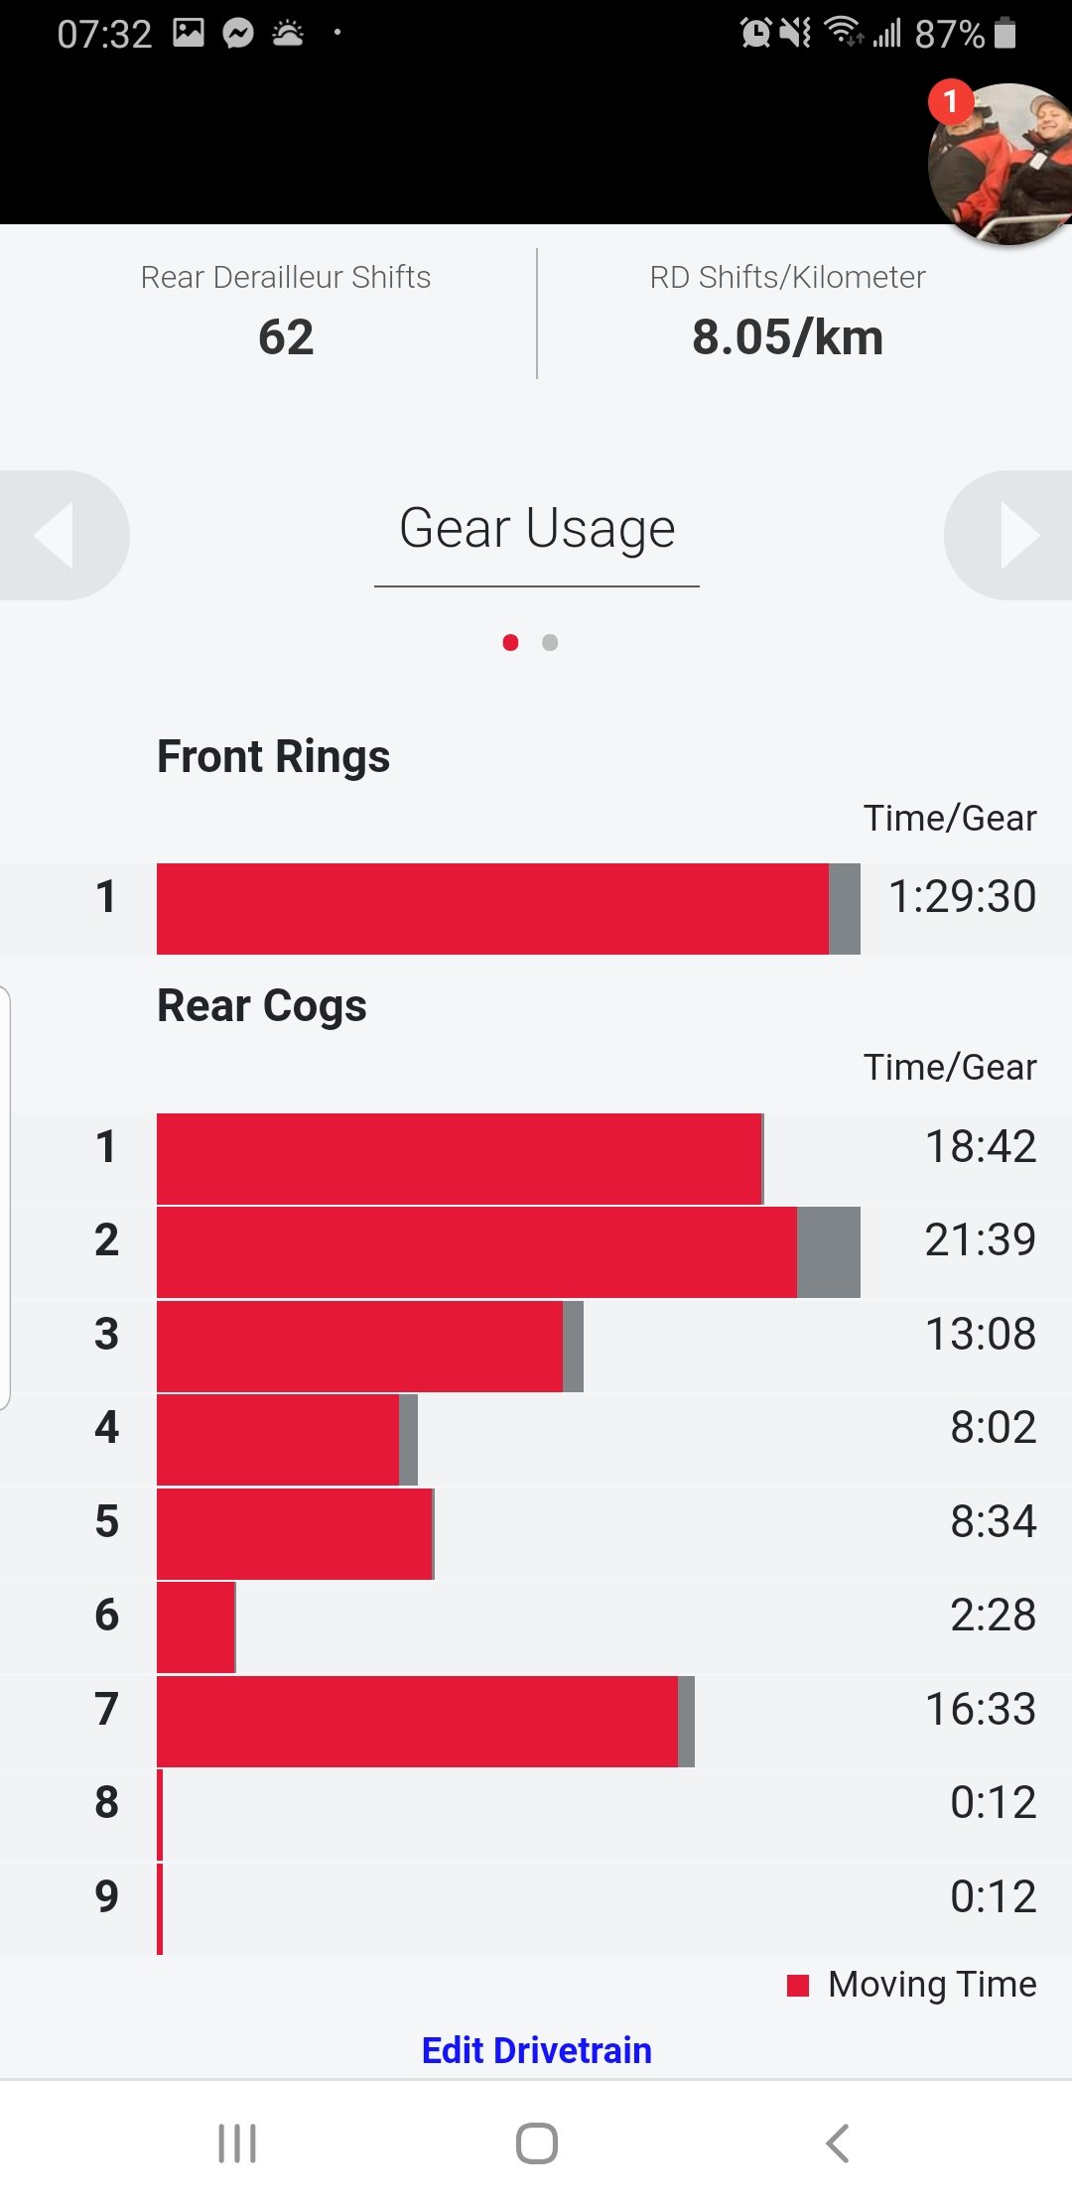Tap the Rear Derailleur Shifts value 62

coord(286,337)
